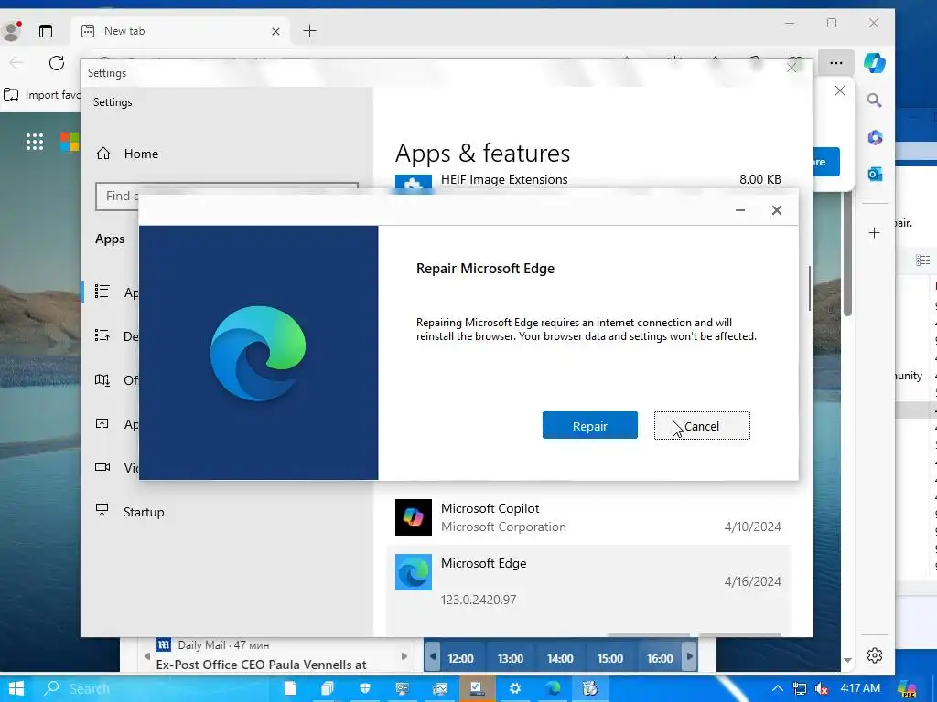The height and width of the screenshot is (702, 937).
Task: Select the Video playback sidebar icon
Action: point(102,467)
